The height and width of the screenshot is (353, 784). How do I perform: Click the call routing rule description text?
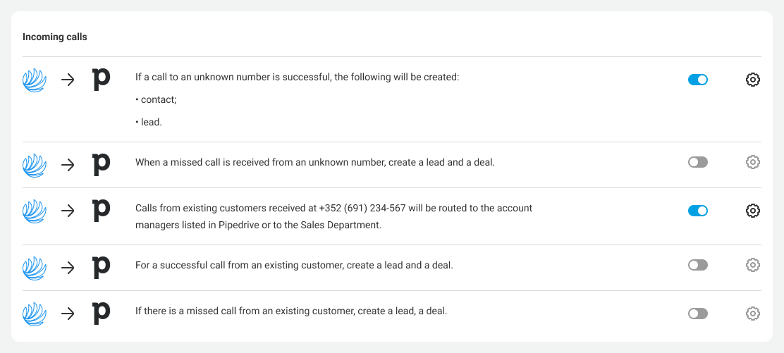coord(333,216)
